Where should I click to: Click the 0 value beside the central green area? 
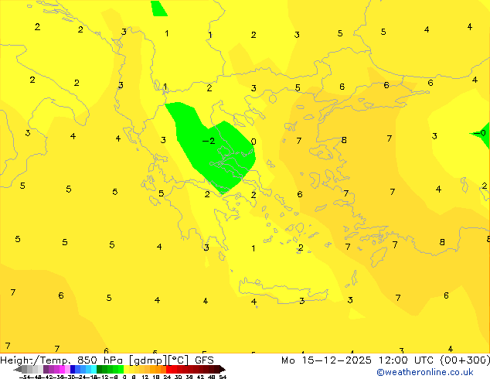tap(254, 142)
